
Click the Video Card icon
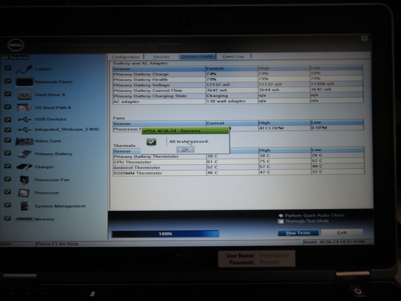pyautogui.click(x=25, y=141)
